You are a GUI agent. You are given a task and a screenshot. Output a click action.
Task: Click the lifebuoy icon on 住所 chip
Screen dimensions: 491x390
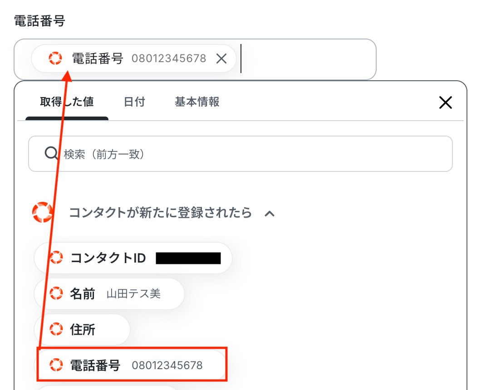tap(56, 329)
